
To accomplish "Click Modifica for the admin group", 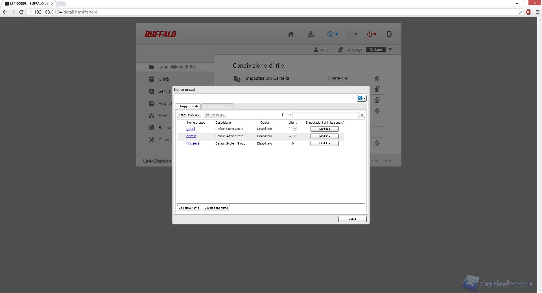I will 324,136.
